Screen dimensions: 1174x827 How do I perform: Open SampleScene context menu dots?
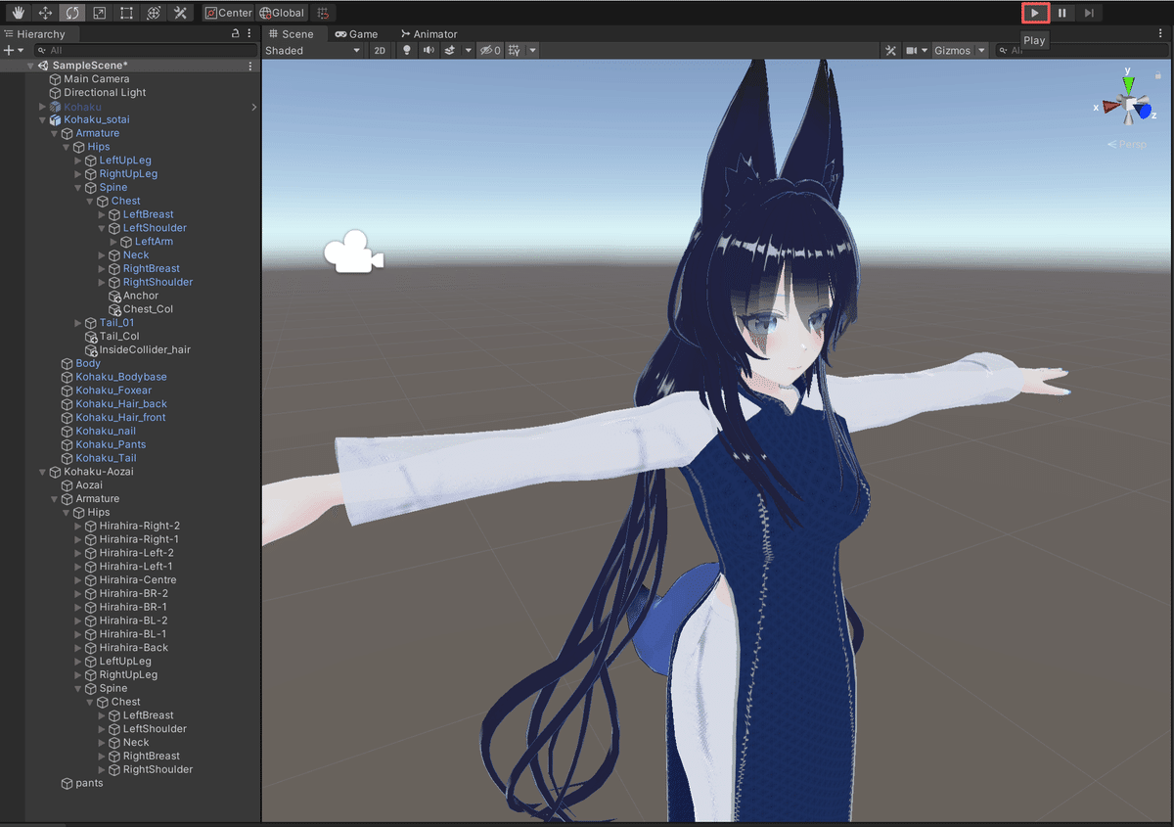pyautogui.click(x=250, y=66)
